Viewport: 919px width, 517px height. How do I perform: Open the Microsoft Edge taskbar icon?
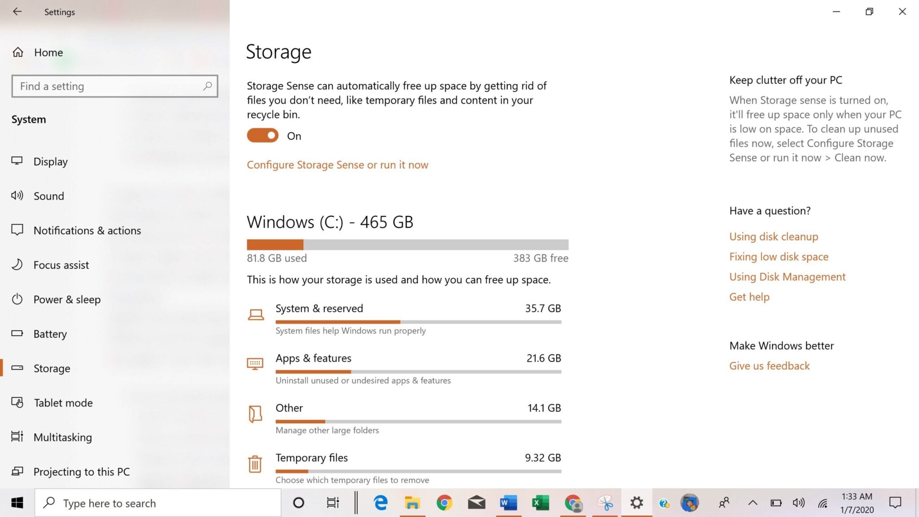pos(381,503)
